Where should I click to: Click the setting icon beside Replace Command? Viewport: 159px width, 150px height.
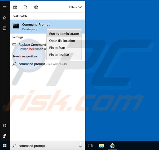(14, 45)
